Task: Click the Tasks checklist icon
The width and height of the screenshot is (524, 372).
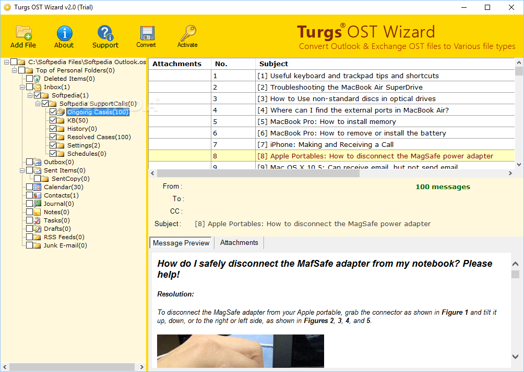Action: click(x=38, y=220)
